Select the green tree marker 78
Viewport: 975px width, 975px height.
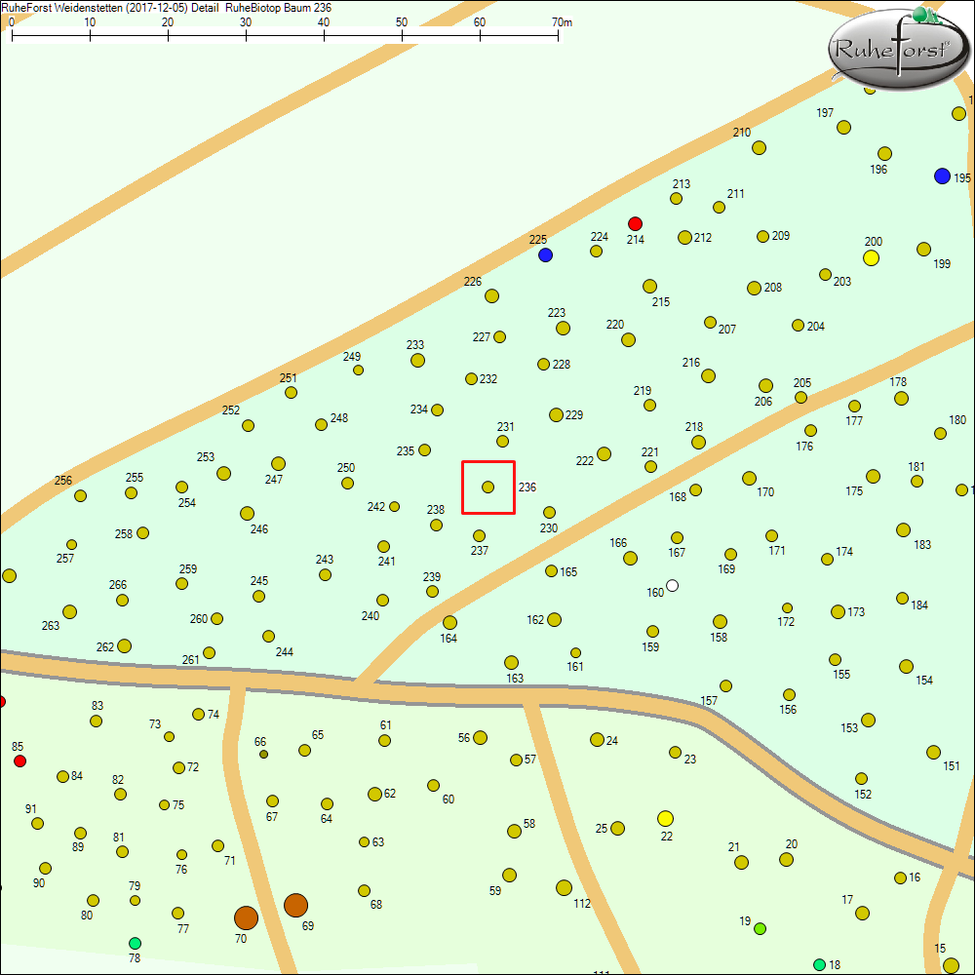coord(135,943)
